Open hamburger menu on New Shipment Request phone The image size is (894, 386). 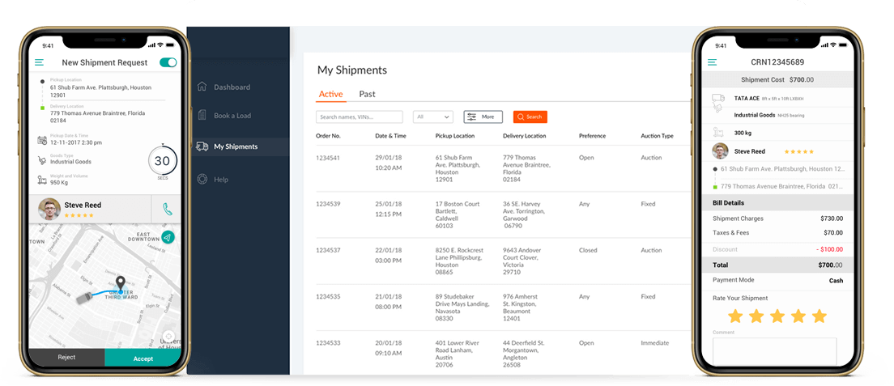pos(39,63)
